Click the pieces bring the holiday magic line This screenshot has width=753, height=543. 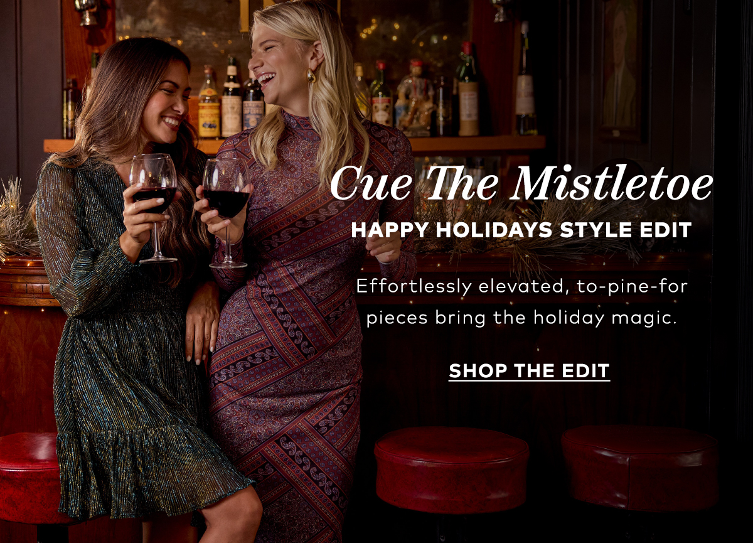(522, 318)
